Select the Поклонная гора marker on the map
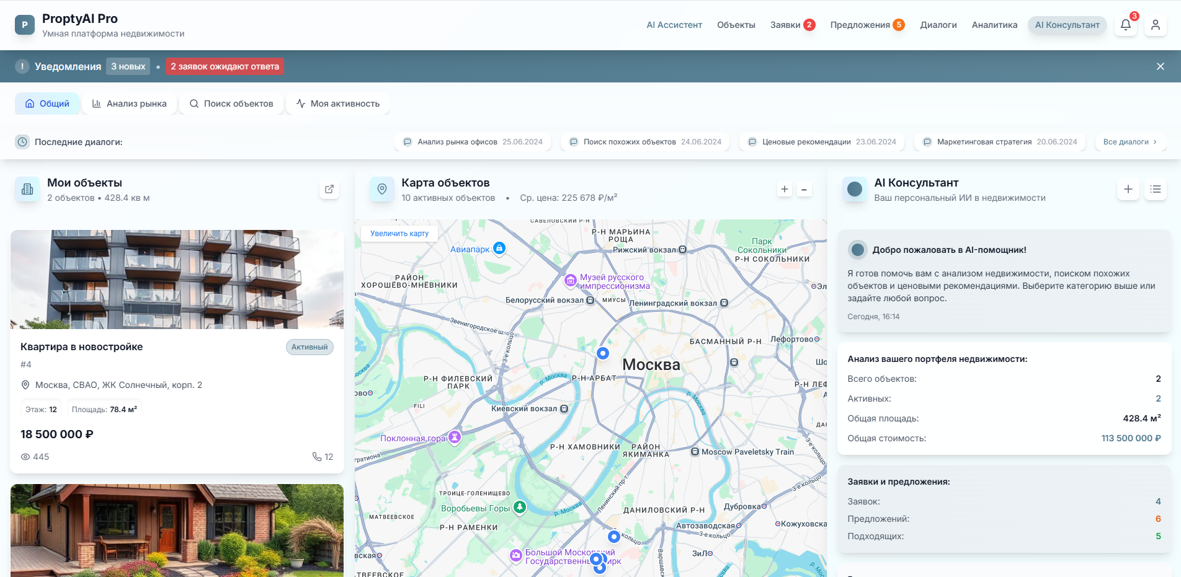 coord(455,437)
